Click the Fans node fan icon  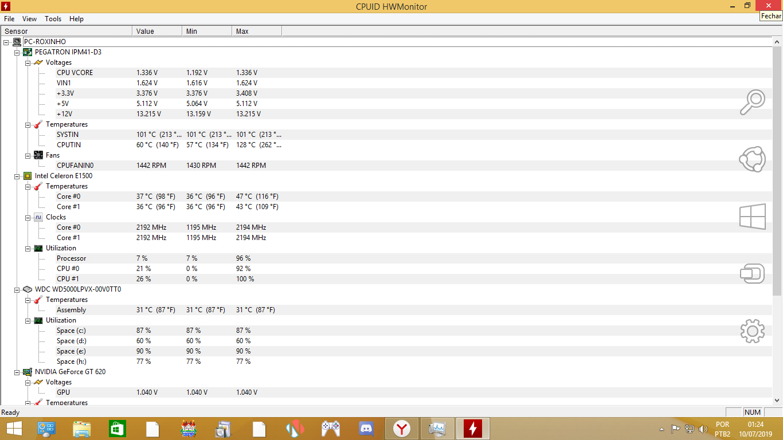[x=38, y=155]
